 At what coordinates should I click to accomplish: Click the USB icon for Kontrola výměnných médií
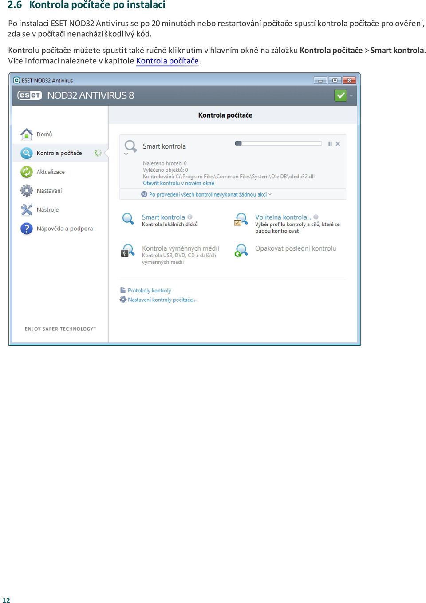click(x=128, y=251)
